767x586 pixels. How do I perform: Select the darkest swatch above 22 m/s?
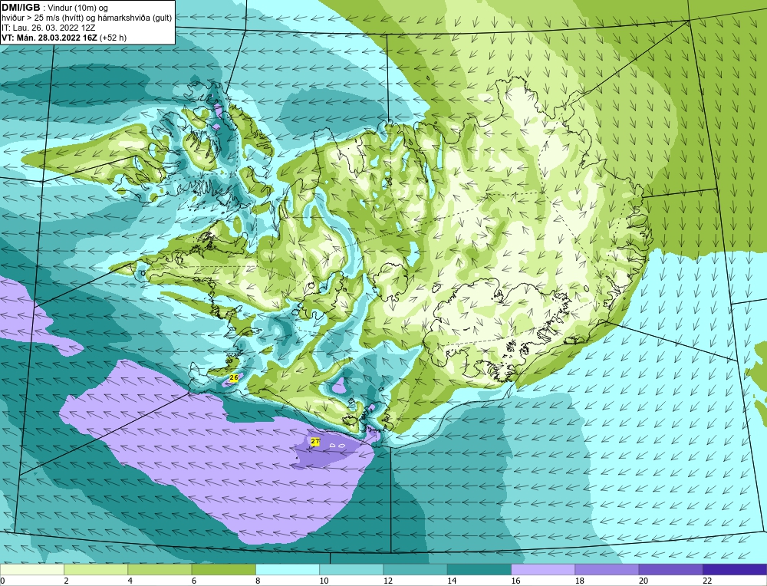735,569
